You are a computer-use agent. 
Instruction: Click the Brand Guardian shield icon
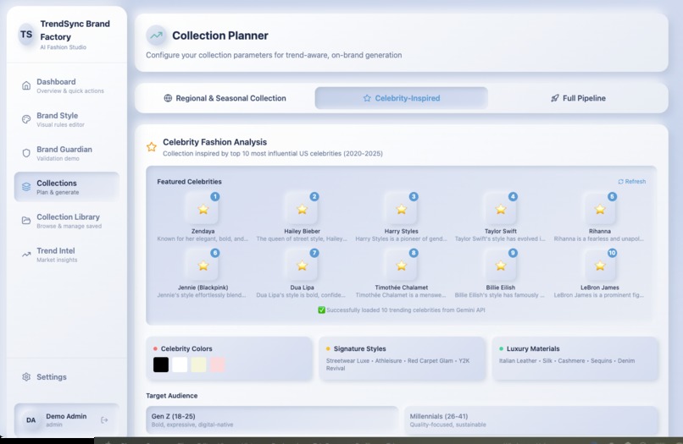coord(26,153)
